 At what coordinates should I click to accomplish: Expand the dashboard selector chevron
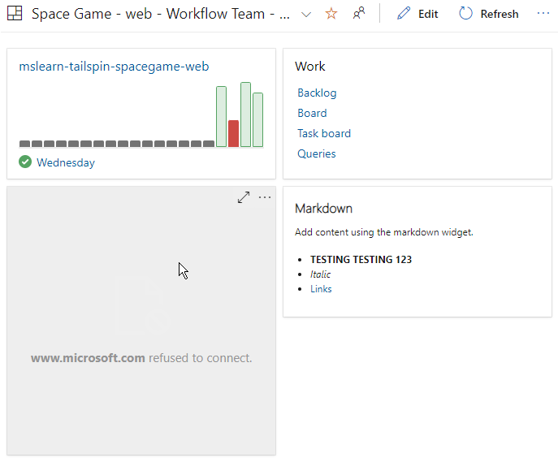pos(306,14)
